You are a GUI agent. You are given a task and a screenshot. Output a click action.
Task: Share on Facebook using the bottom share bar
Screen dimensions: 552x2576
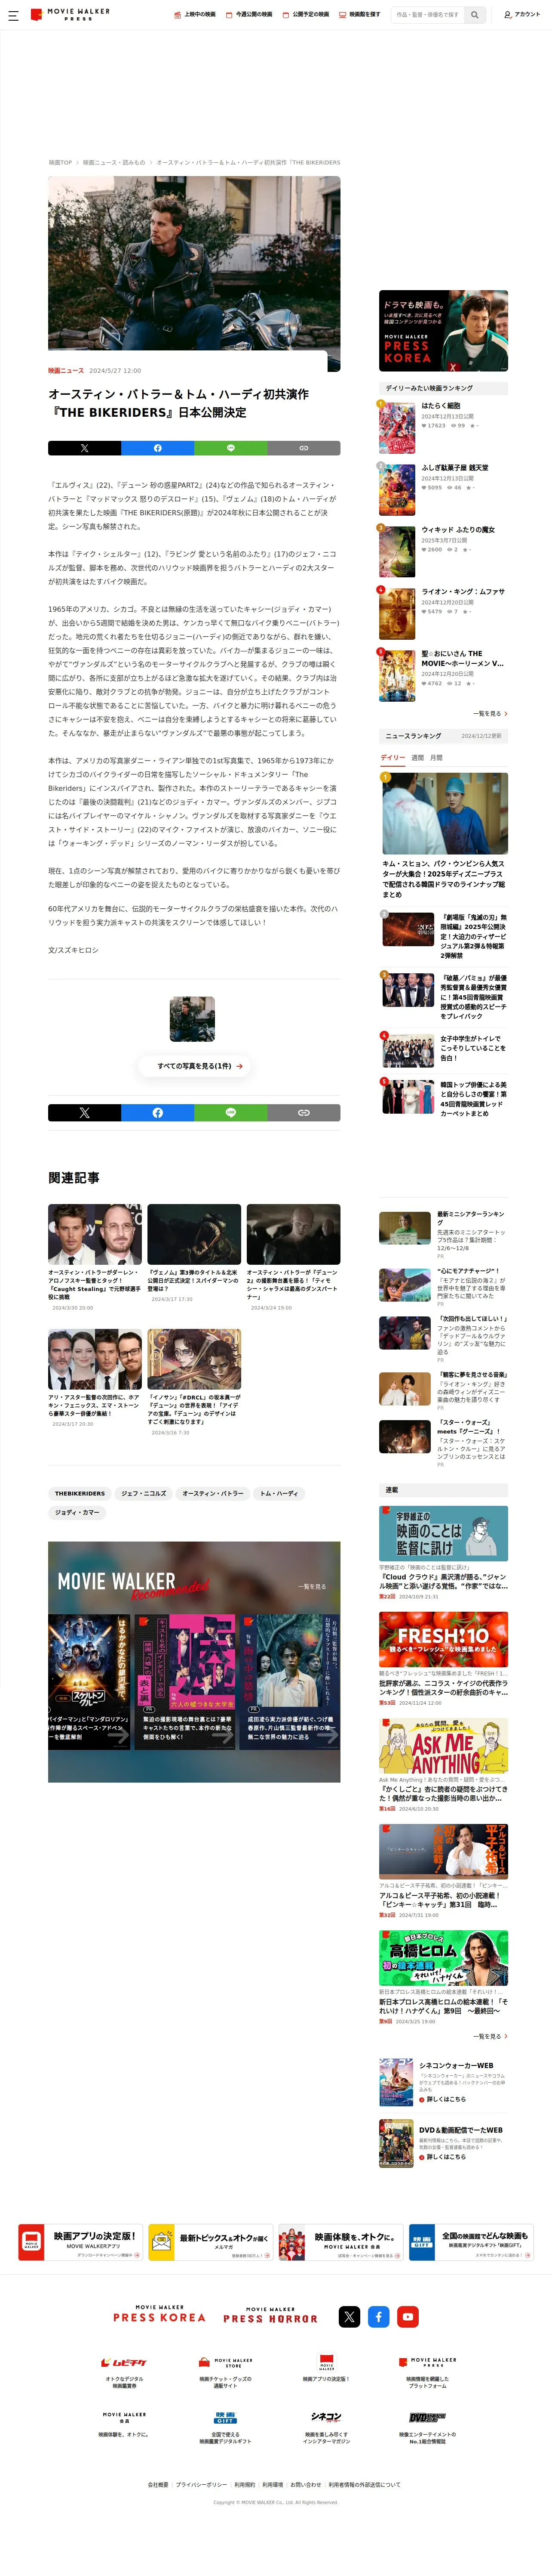tap(158, 1112)
